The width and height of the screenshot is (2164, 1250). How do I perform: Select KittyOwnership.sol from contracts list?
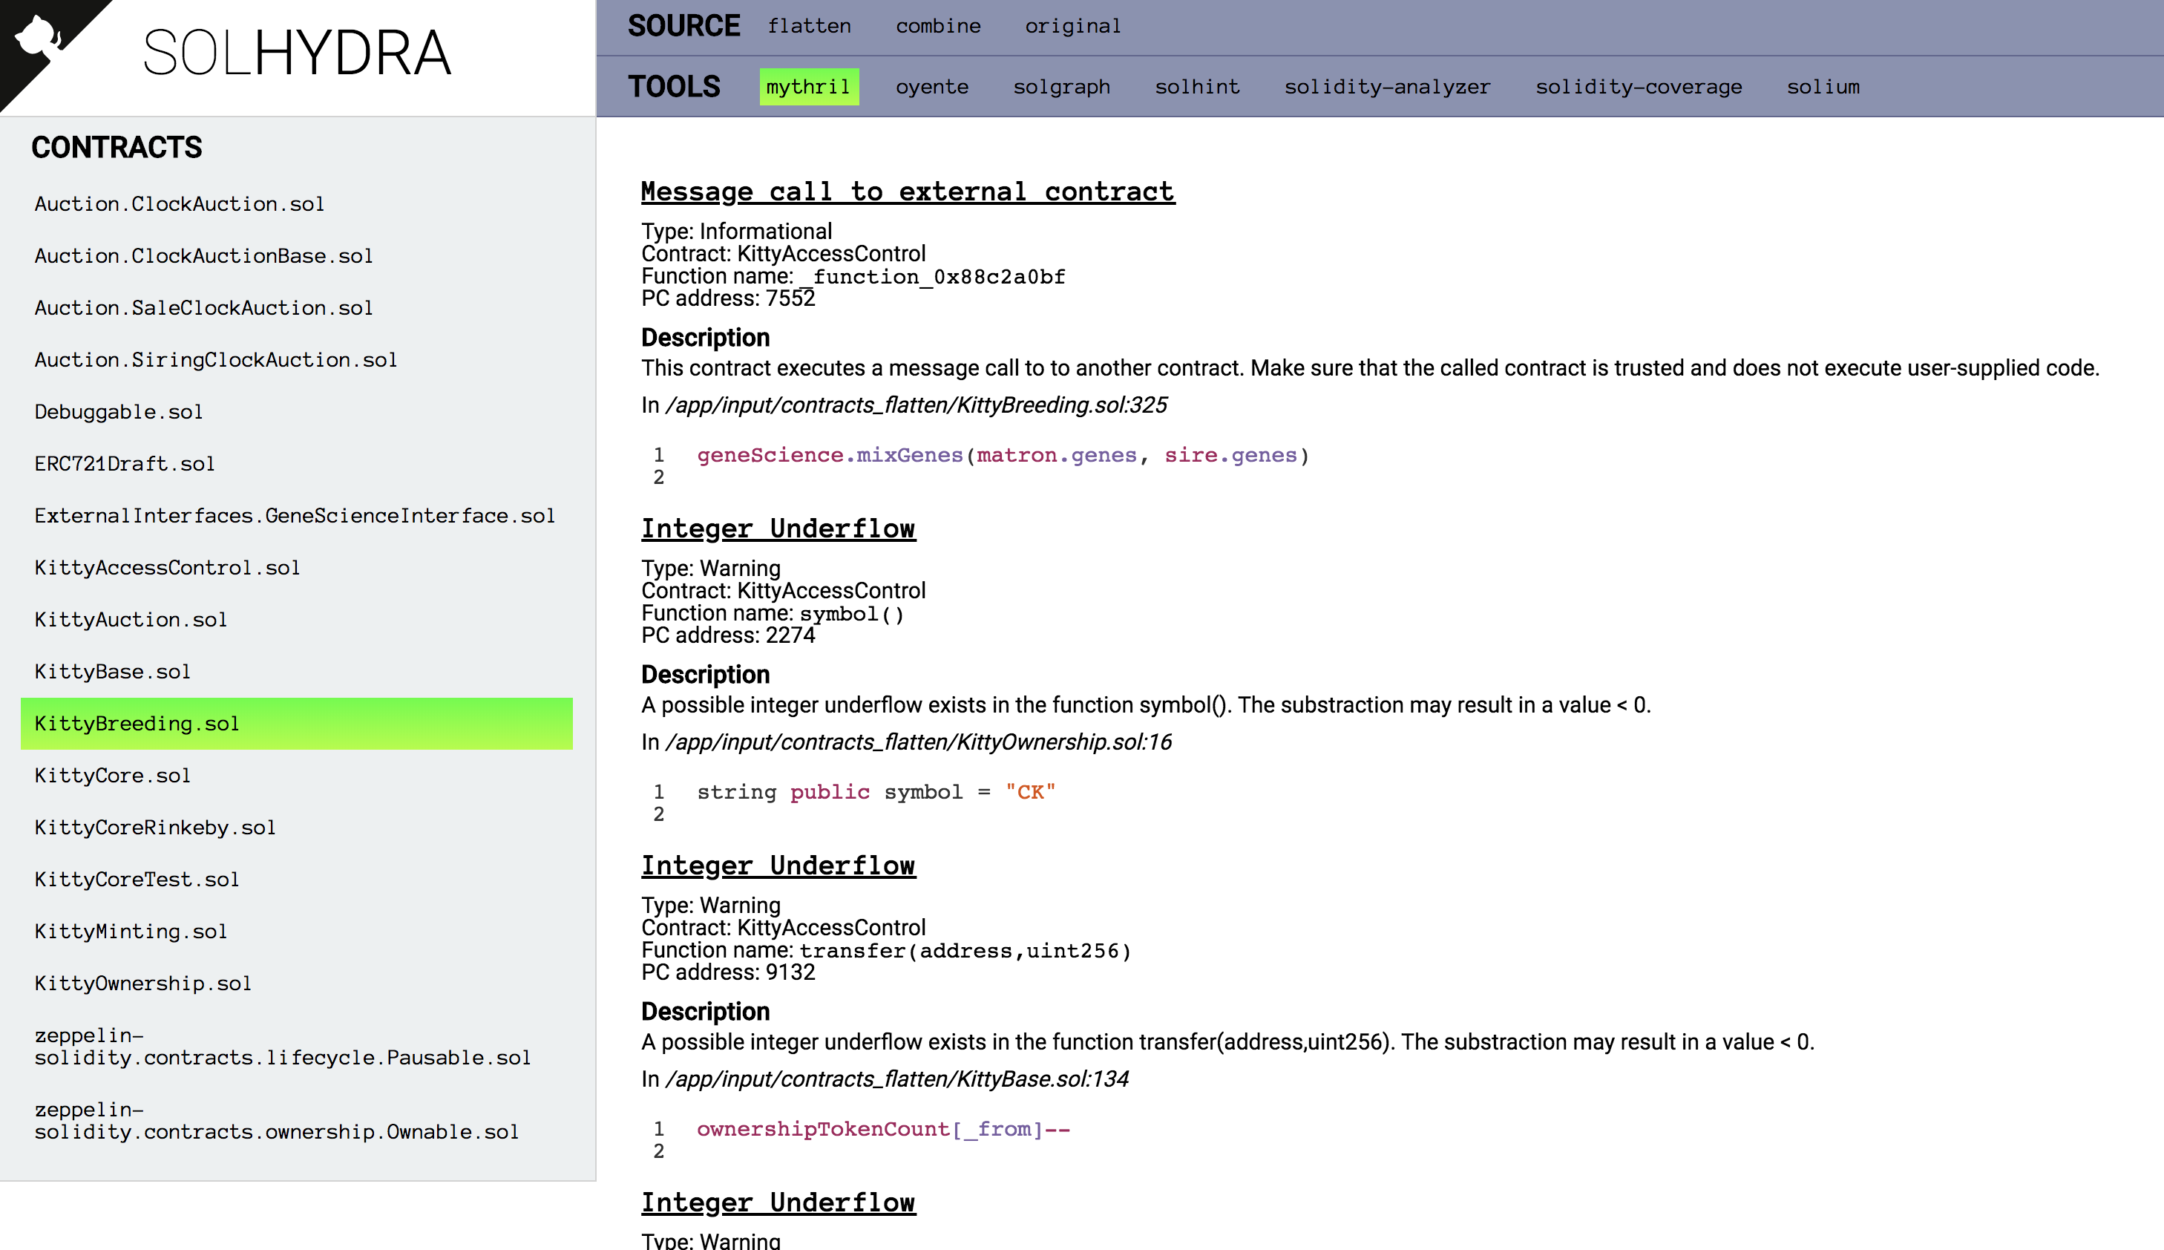(x=142, y=983)
